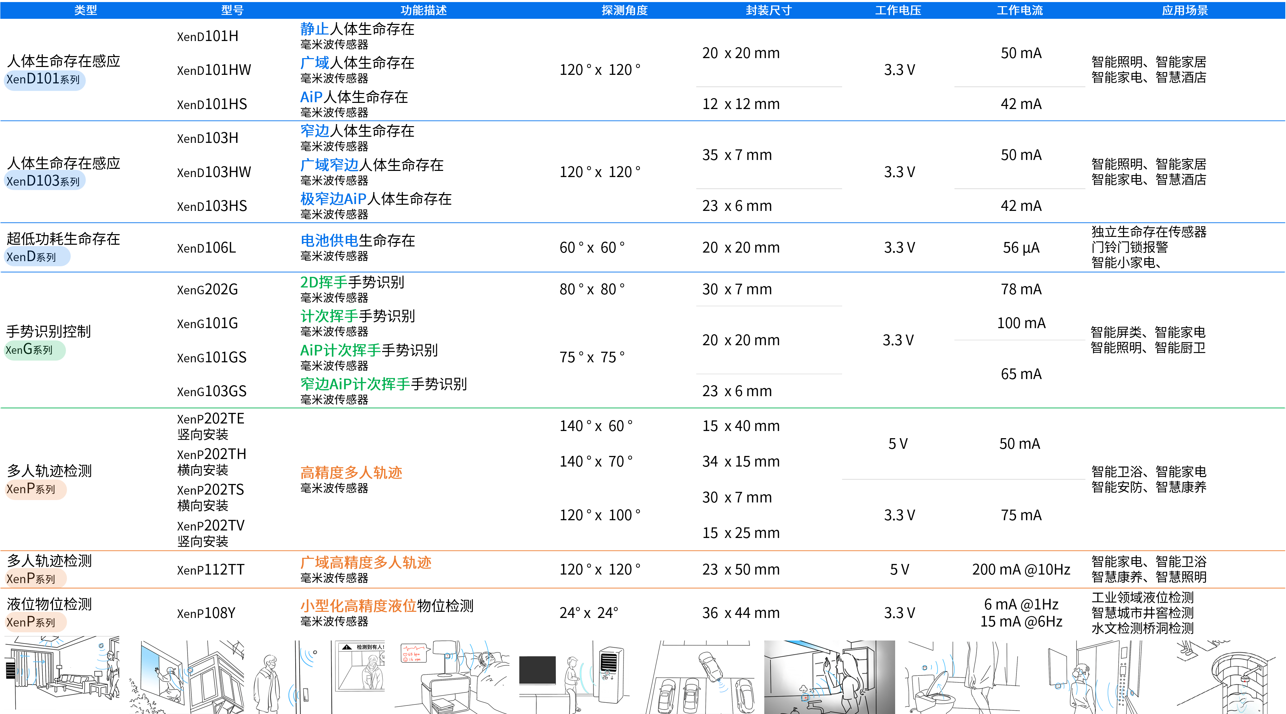1286x714 pixels.
Task: Click the window intruder illustration
Action: [187, 676]
